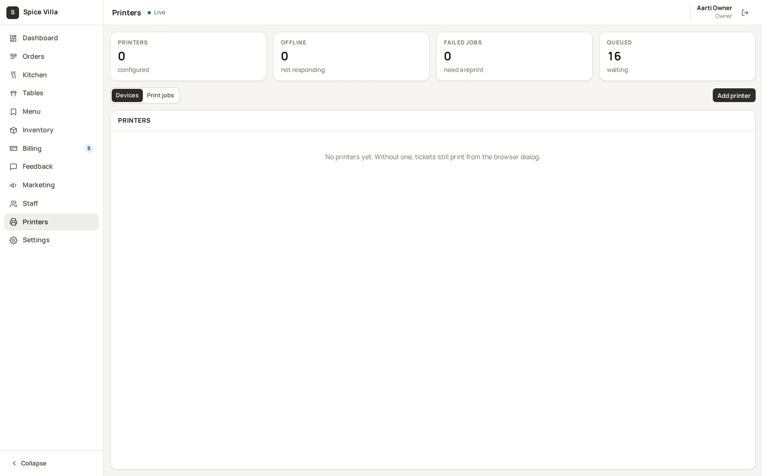Screen dimensions: 762x476
Task: Select the Devices tab
Action: pos(127,95)
